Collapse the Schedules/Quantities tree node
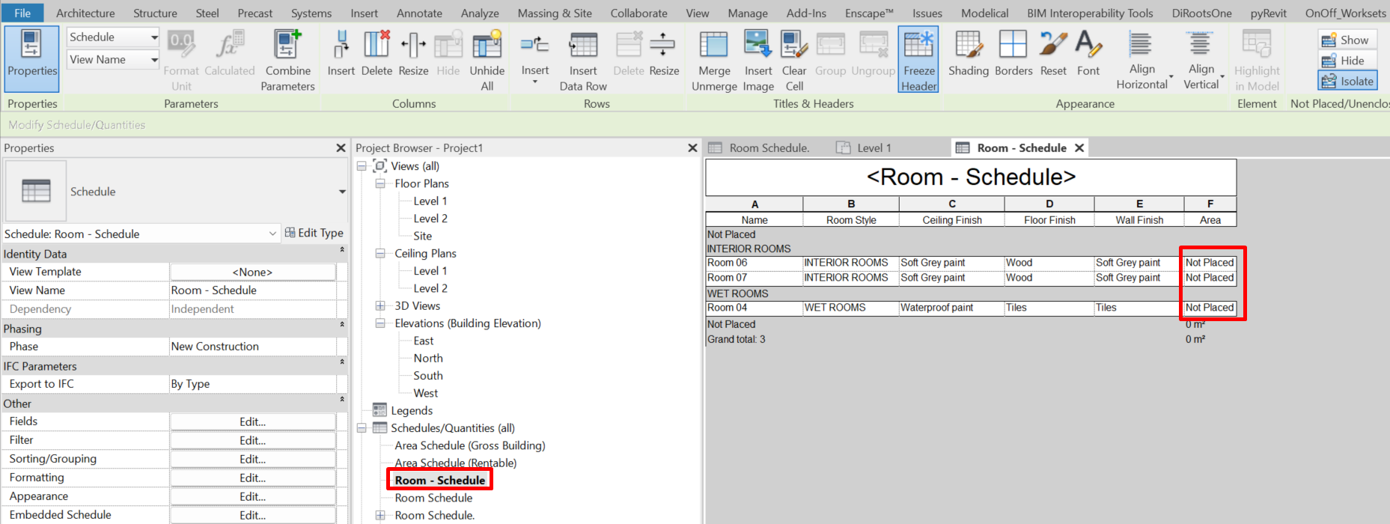 pyautogui.click(x=362, y=428)
